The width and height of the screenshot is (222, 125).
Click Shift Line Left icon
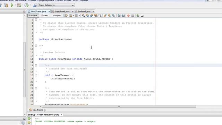pyautogui.click(x=119, y=16)
